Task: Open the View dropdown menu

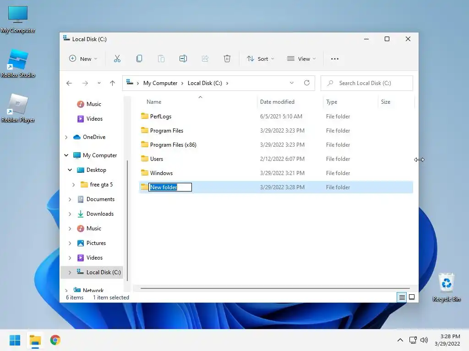Action: tap(301, 59)
